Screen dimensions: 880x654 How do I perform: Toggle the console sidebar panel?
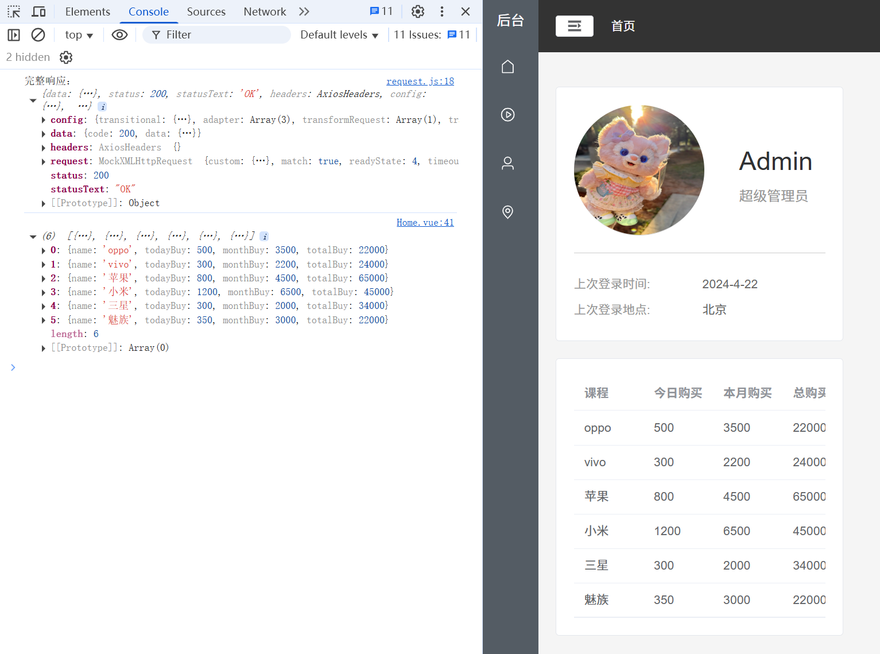click(x=13, y=34)
